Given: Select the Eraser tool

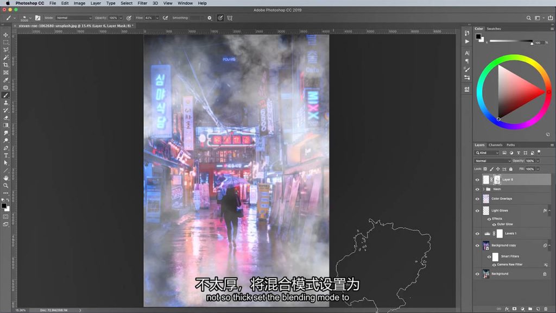Looking at the screenshot, I should coord(5,118).
